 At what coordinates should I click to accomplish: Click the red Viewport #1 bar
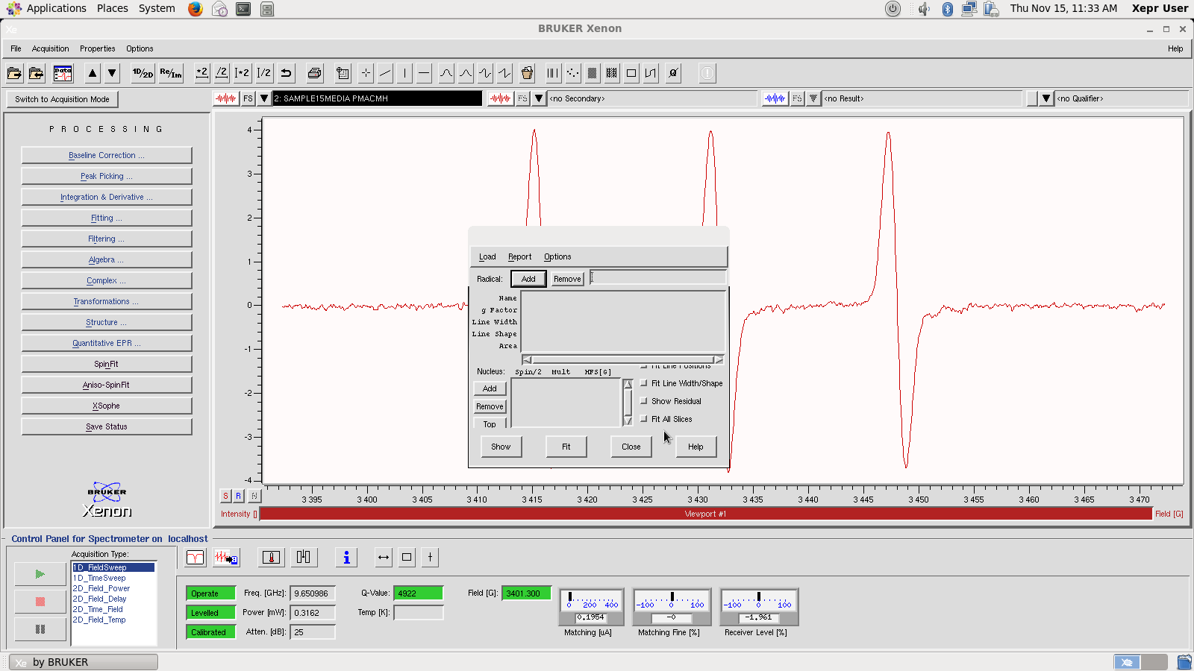tap(705, 514)
